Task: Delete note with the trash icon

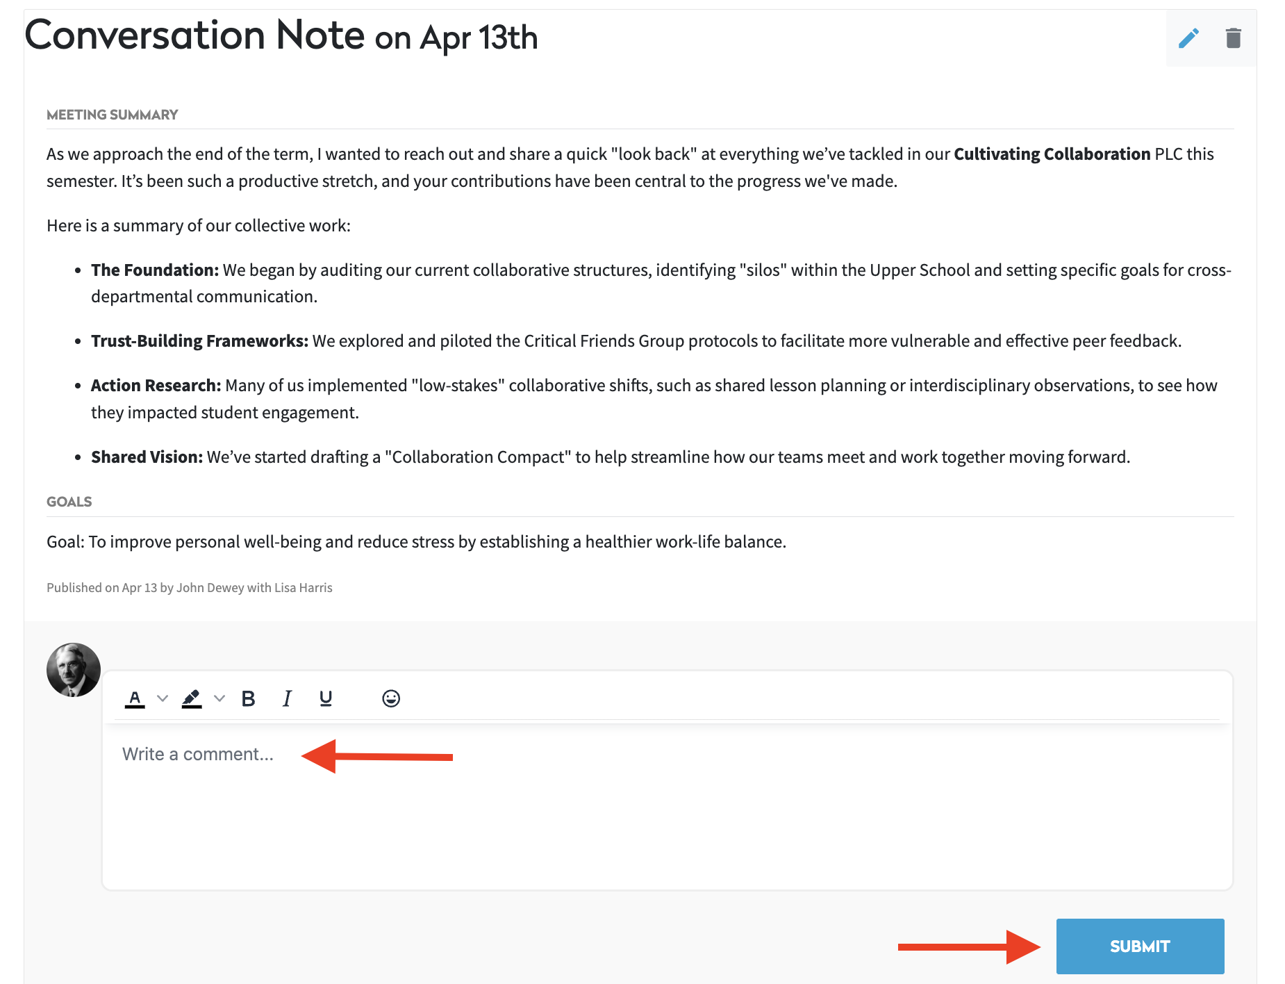Action: pos(1233,38)
